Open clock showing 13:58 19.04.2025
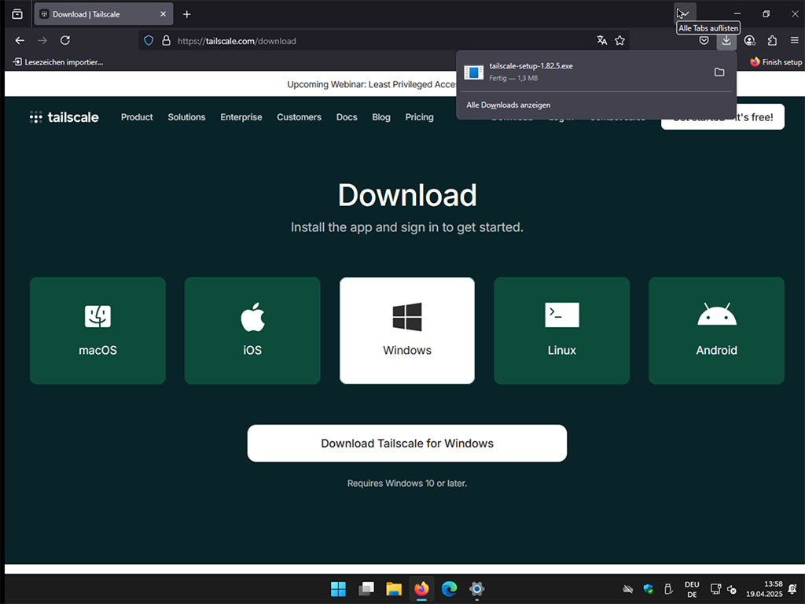This screenshot has width=805, height=604. 764,589
